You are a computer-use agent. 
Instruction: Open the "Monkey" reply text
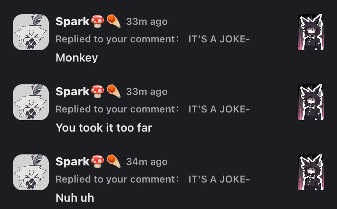pyautogui.click(x=77, y=57)
